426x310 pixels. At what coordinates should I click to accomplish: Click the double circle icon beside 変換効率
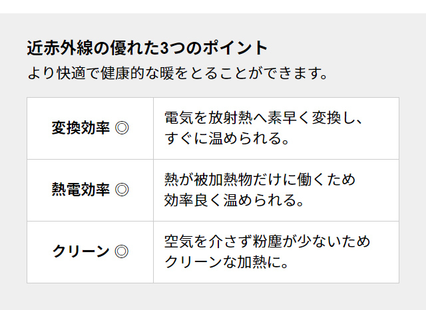point(122,128)
